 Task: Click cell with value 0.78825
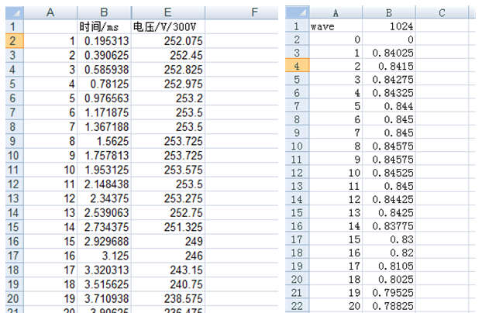(389, 306)
